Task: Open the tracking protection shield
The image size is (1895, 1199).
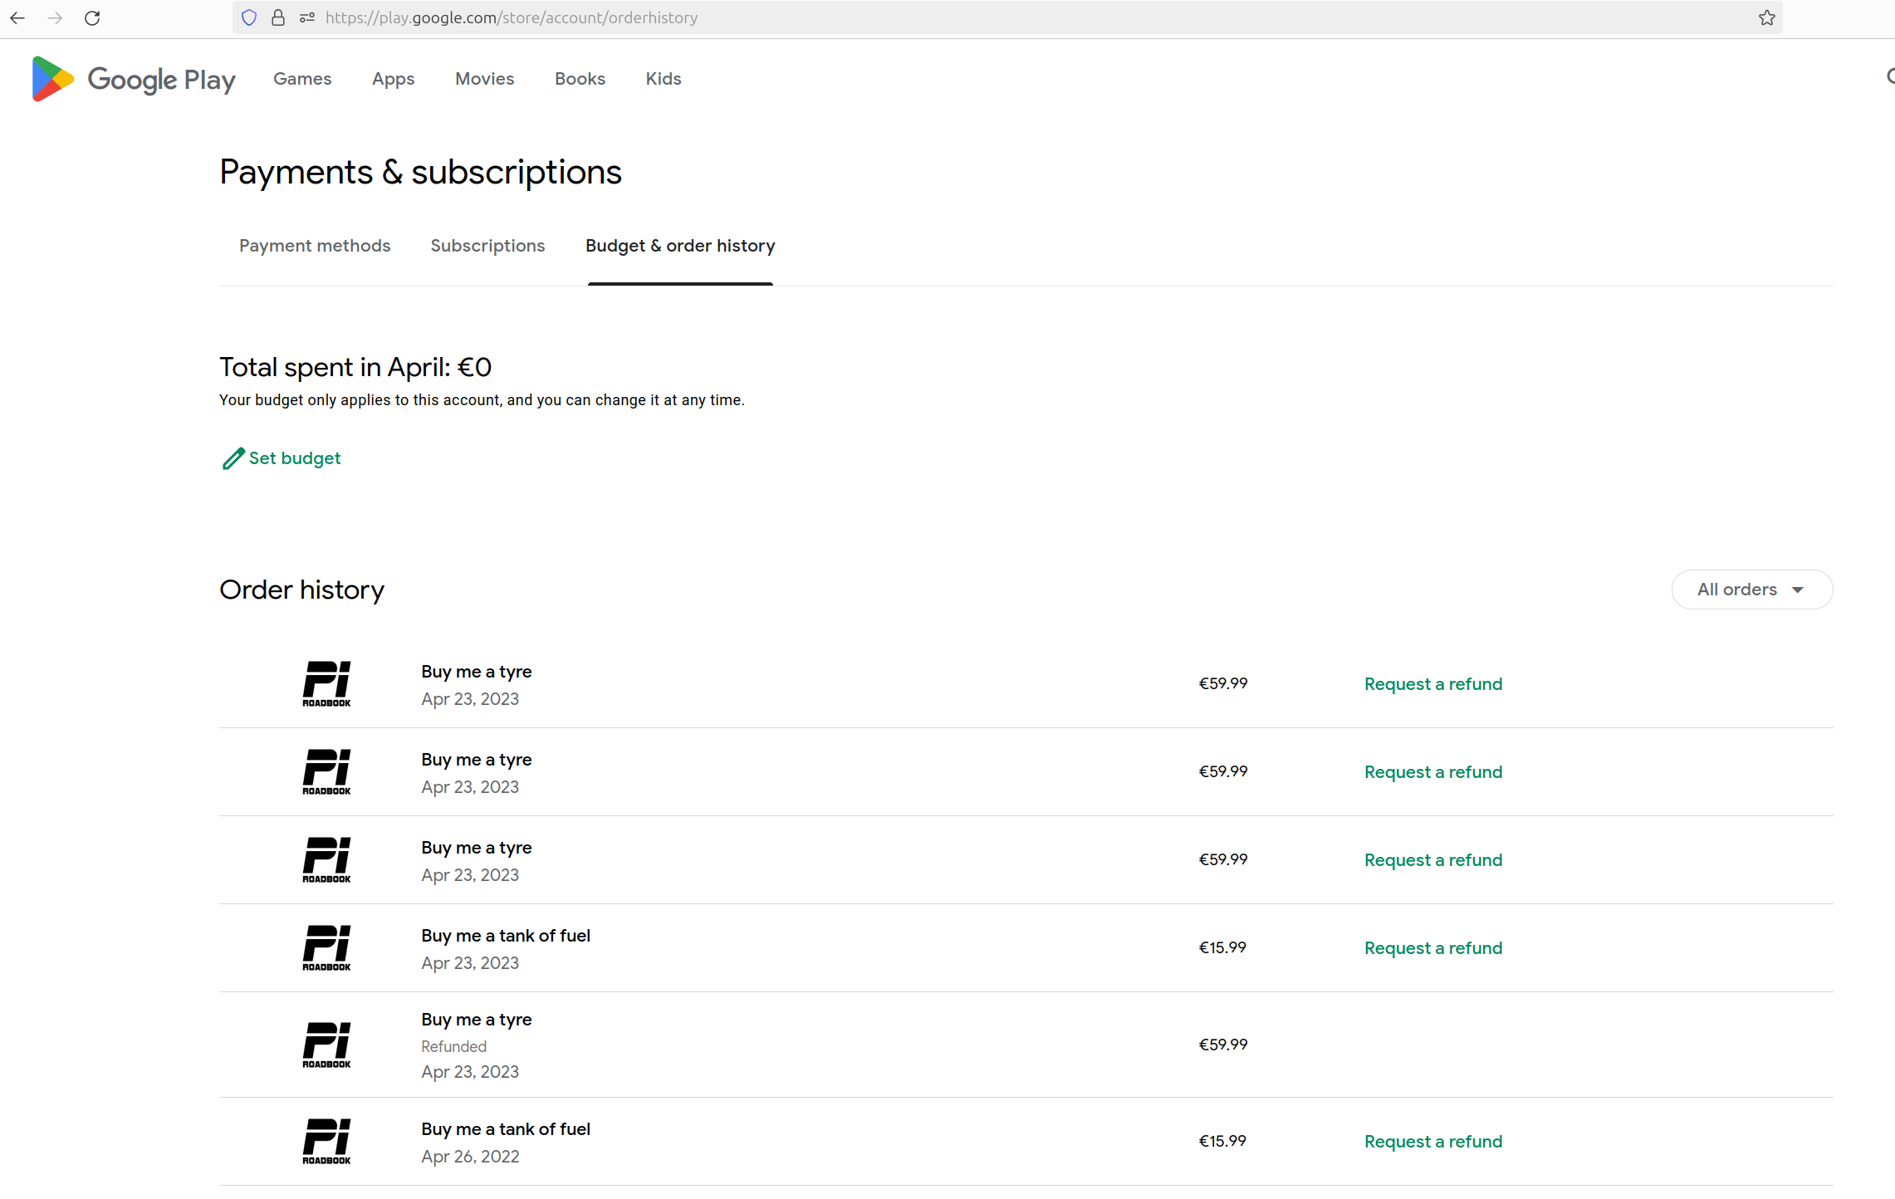Action: pos(248,17)
